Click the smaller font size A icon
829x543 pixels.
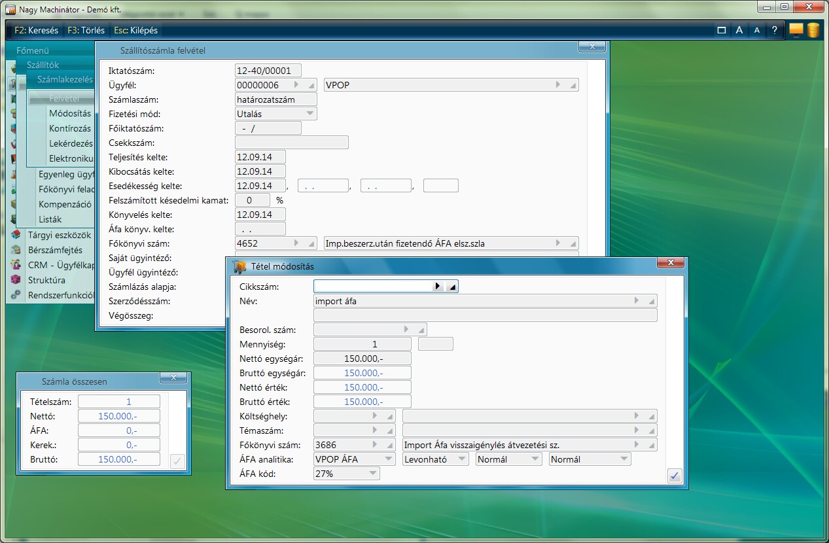[x=756, y=30]
